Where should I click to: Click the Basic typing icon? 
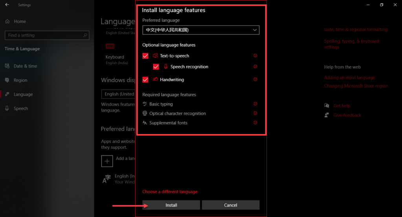144,104
